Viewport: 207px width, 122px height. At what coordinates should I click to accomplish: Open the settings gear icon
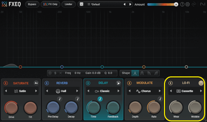pos(188,4)
